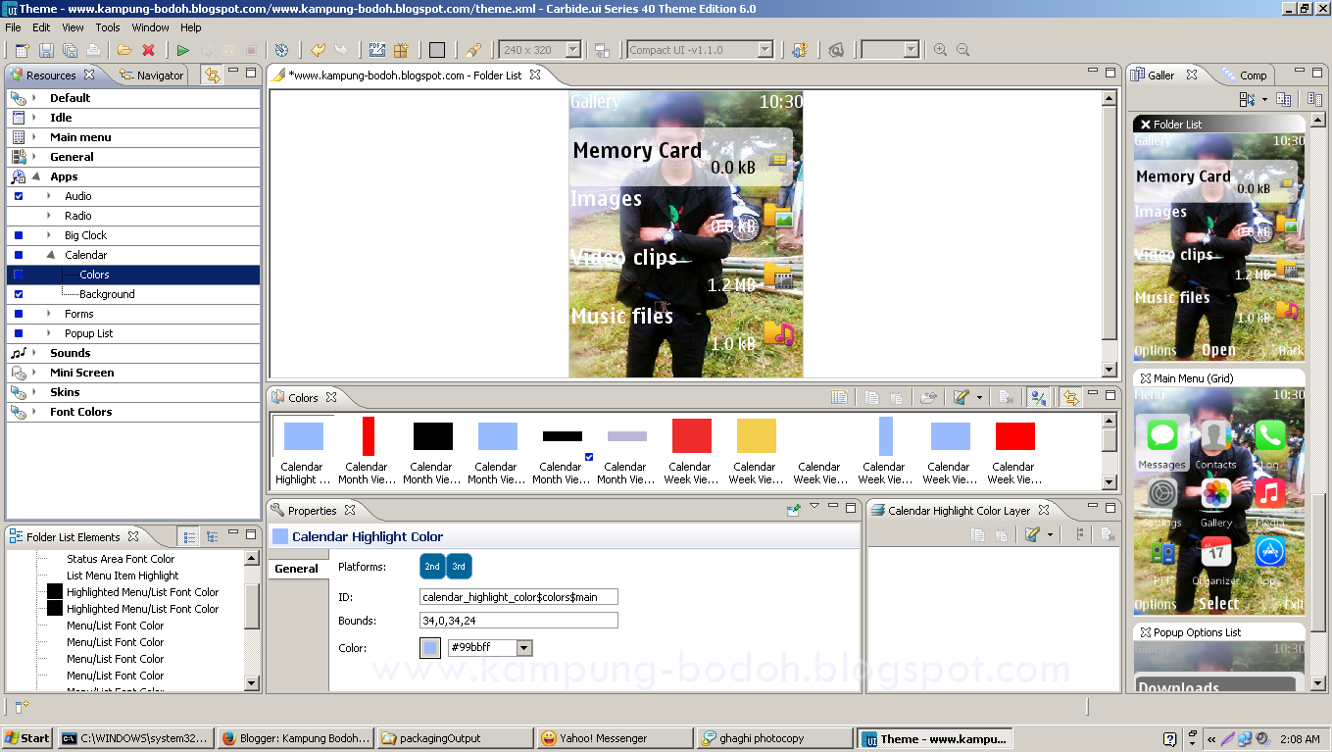Toggle the blue box beside Colors
The width and height of the screenshot is (1332, 752).
(x=19, y=275)
